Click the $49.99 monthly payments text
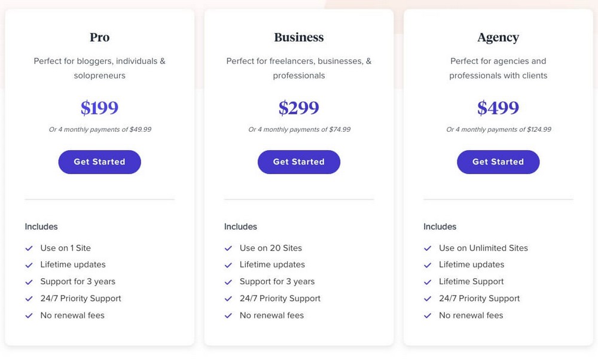The width and height of the screenshot is (598, 359). (100, 129)
